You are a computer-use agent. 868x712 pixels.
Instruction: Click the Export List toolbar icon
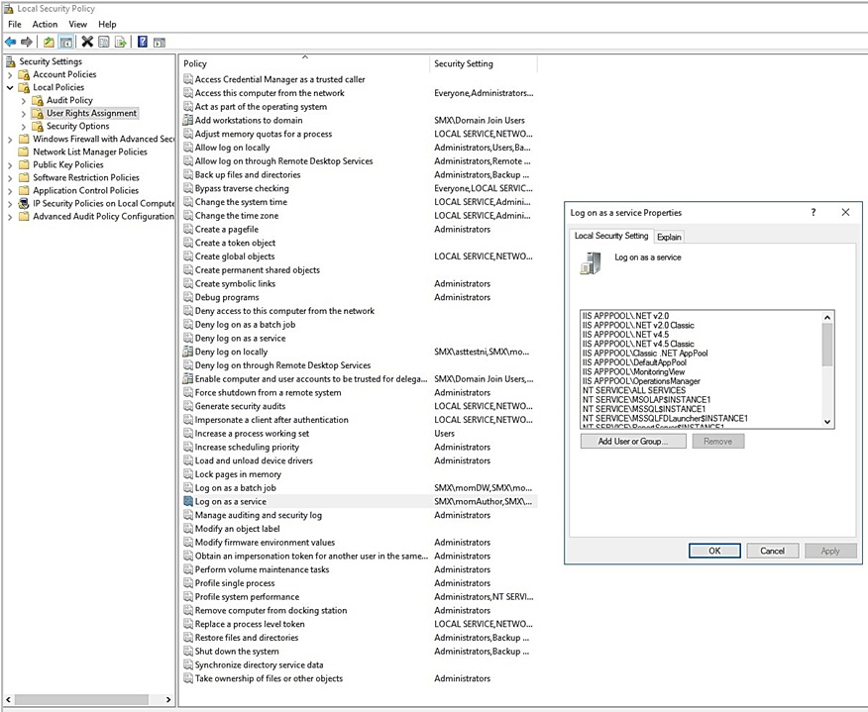pos(121,42)
